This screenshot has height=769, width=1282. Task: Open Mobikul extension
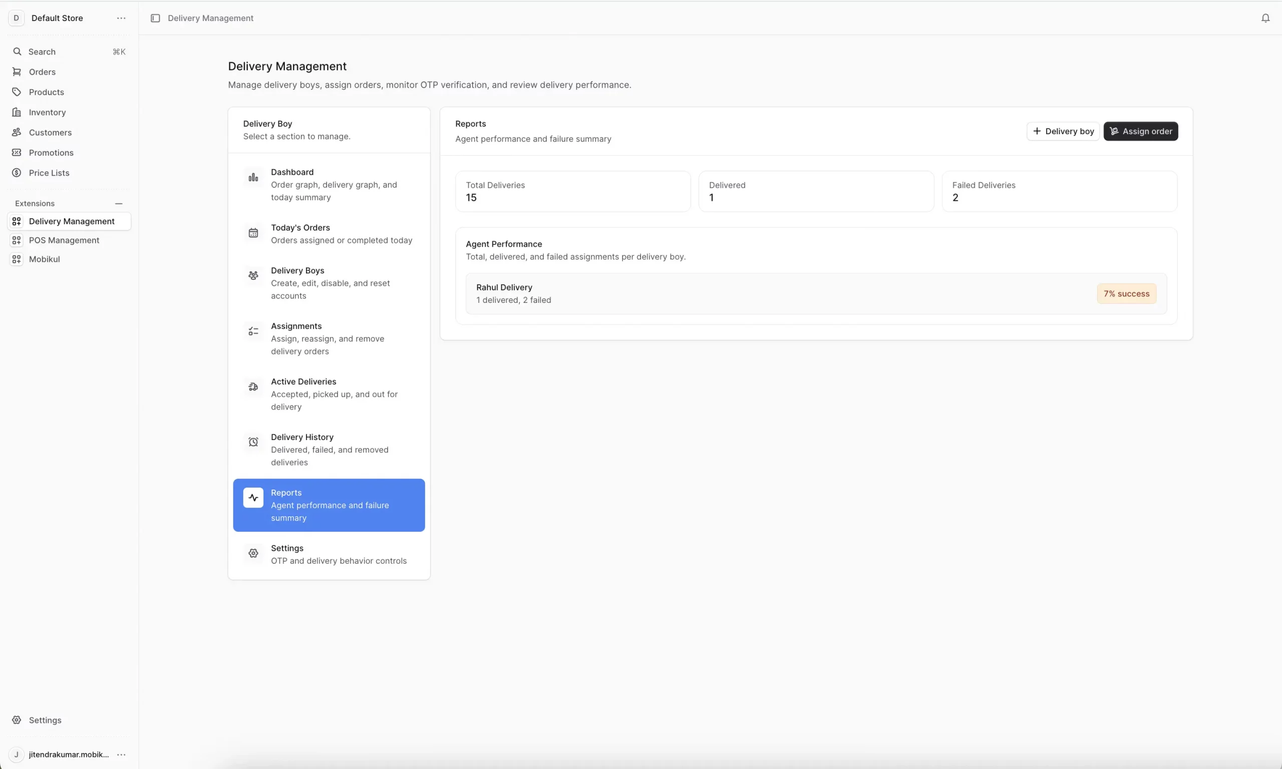69,259
